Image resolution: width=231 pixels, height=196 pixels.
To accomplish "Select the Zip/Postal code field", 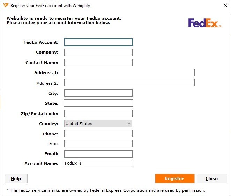I will coord(98,113).
